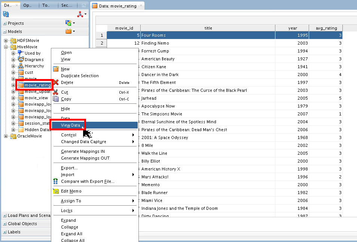Viewport: 357px width, 242px height.
Task: Open the Control submenu
Action: pos(95,135)
